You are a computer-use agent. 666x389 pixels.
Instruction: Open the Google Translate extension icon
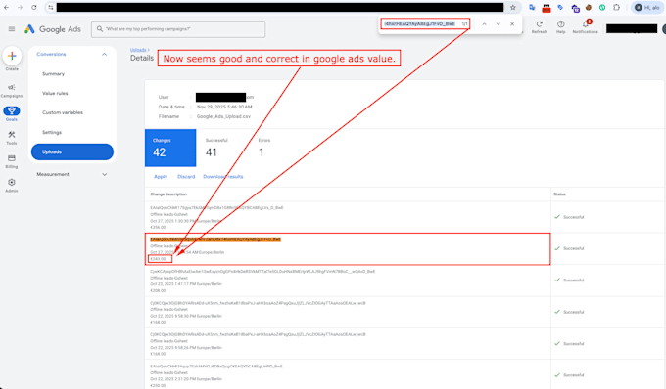(532, 7)
